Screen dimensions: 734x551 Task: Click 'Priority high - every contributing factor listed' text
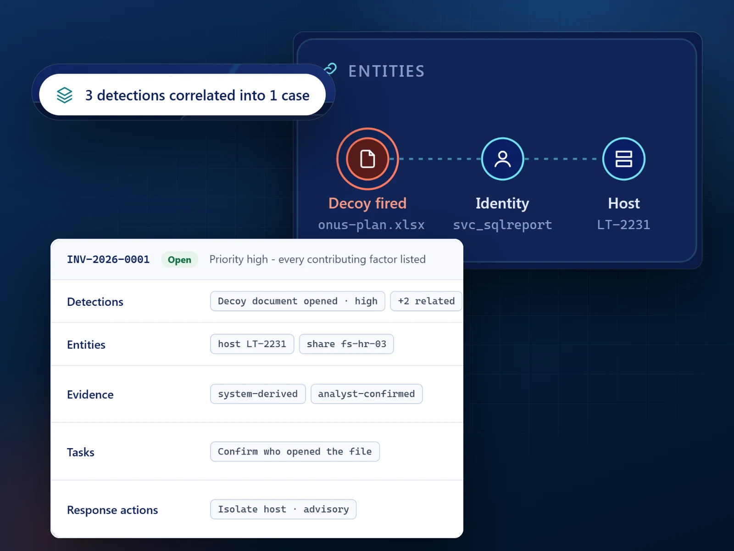click(317, 259)
